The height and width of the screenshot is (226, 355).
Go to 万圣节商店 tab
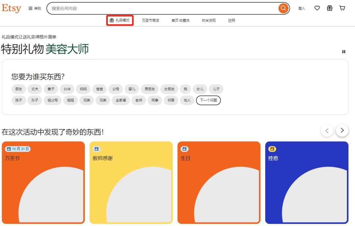coord(150,20)
